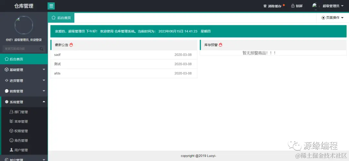This screenshot has height=161, width=349.
Task: Click the book icon of 菜单管理
Action: pos(11,121)
